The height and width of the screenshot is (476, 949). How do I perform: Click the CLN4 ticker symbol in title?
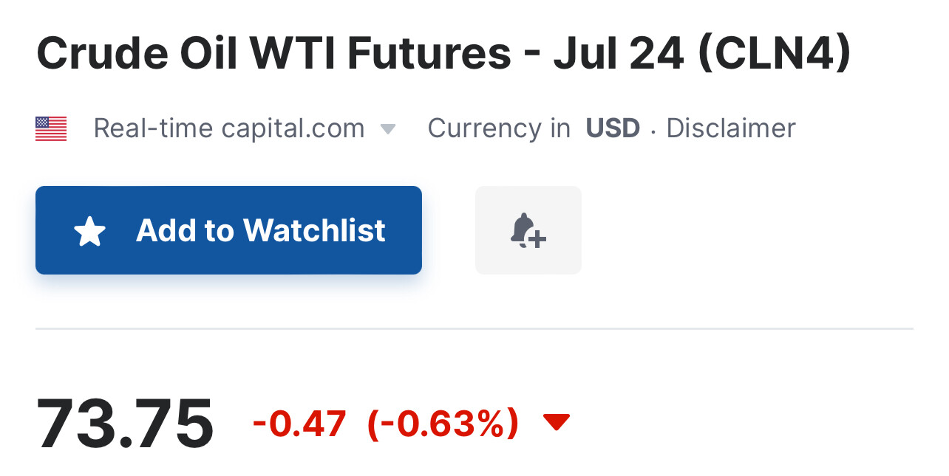773,53
